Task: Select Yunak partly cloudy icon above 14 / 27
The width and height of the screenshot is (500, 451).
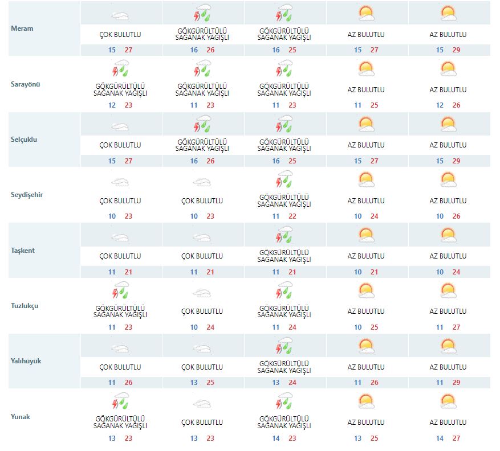Action: [448, 402]
